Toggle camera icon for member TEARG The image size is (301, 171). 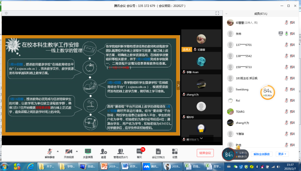coord(292,111)
